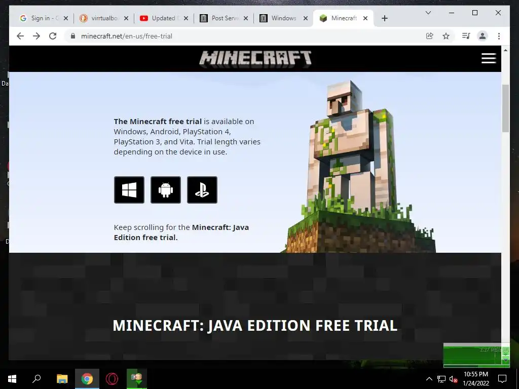Go back to previous page
Viewport: 519px width, 389px height.
coord(20,36)
